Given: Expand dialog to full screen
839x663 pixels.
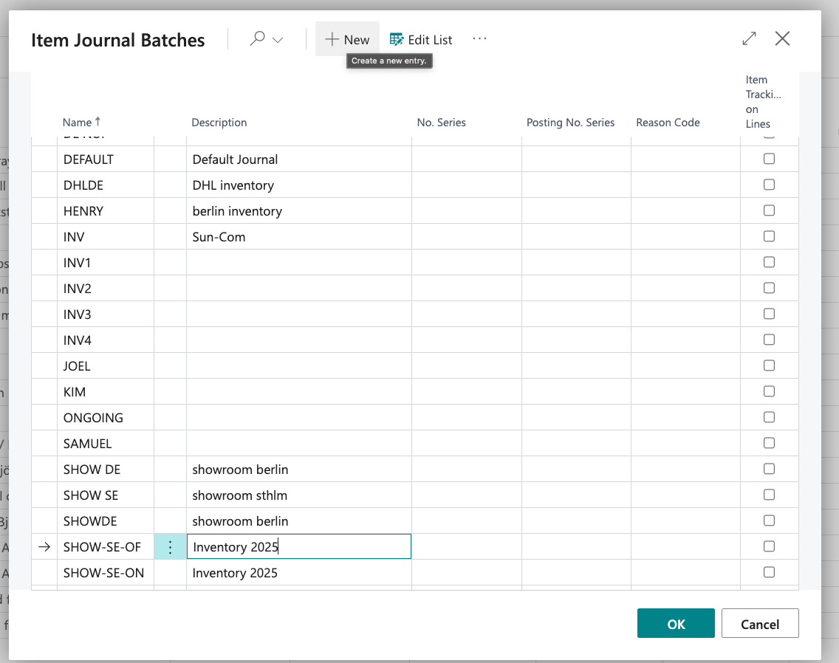Looking at the screenshot, I should coord(749,38).
